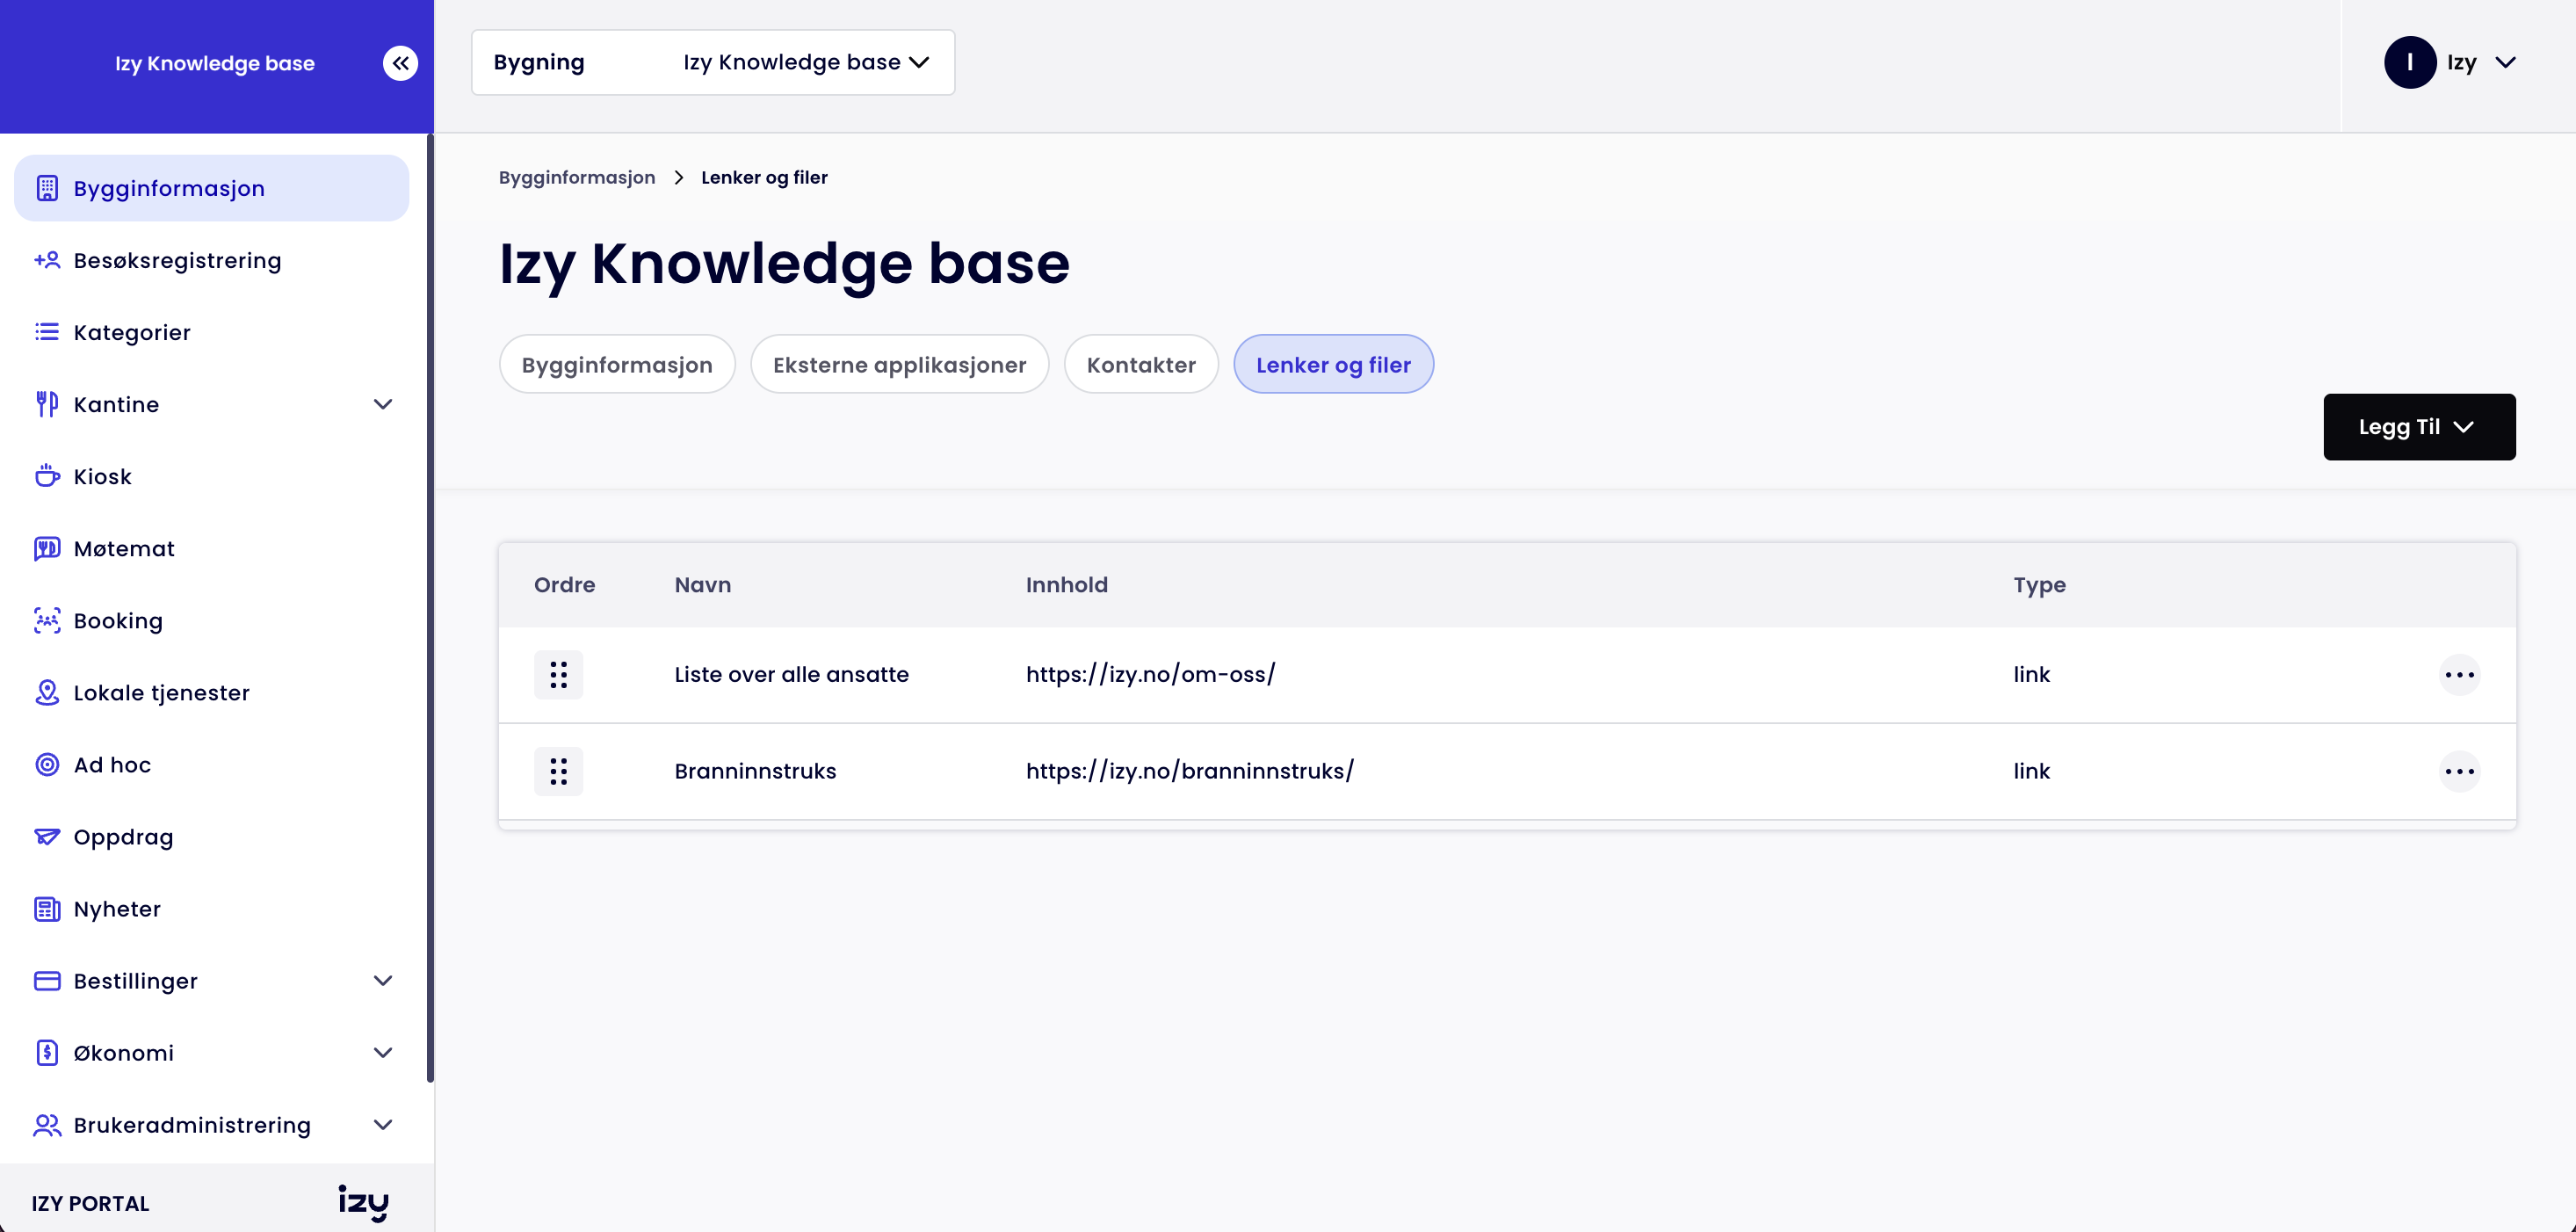
Task: Switch to the Kontakter tab
Action: [1140, 365]
